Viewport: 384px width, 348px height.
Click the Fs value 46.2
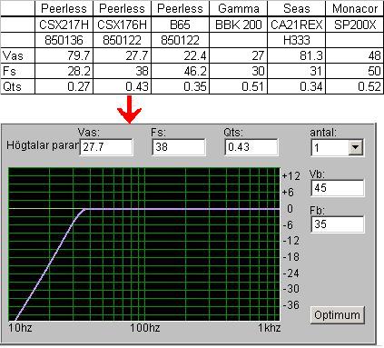click(x=180, y=71)
